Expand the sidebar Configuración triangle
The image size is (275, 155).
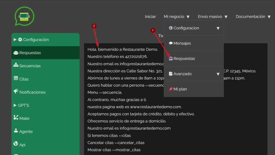pos(15,40)
